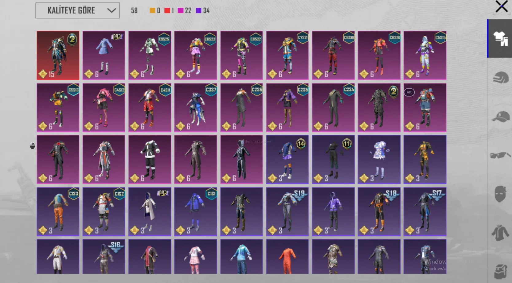Click the purple quality swatch showing 34
This screenshot has height=283, width=512.
coord(199,11)
